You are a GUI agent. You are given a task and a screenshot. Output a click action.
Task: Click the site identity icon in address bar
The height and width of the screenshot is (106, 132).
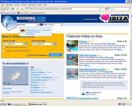[x=27, y=9]
